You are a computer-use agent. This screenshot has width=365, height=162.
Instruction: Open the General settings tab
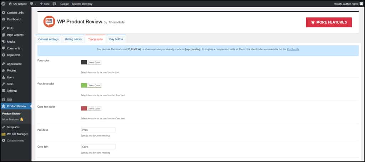point(48,39)
